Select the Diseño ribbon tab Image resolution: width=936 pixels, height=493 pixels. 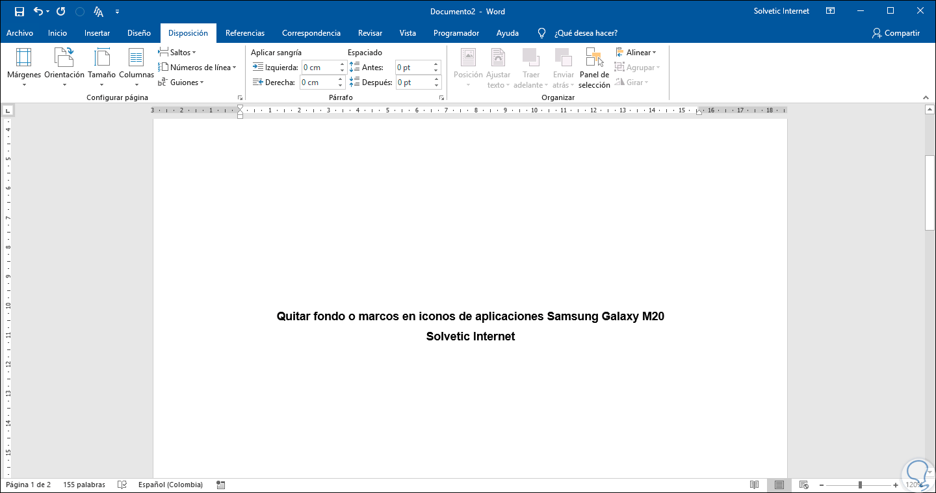point(139,33)
